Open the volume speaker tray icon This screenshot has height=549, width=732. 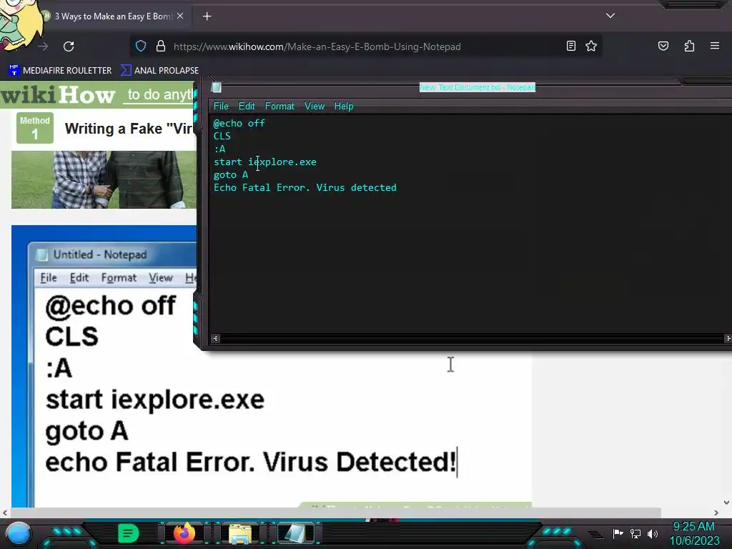tap(652, 533)
